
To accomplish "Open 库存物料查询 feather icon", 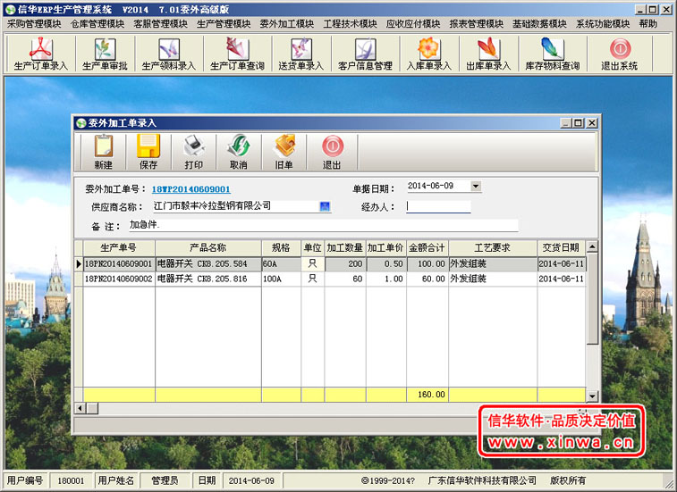I will click(552, 54).
